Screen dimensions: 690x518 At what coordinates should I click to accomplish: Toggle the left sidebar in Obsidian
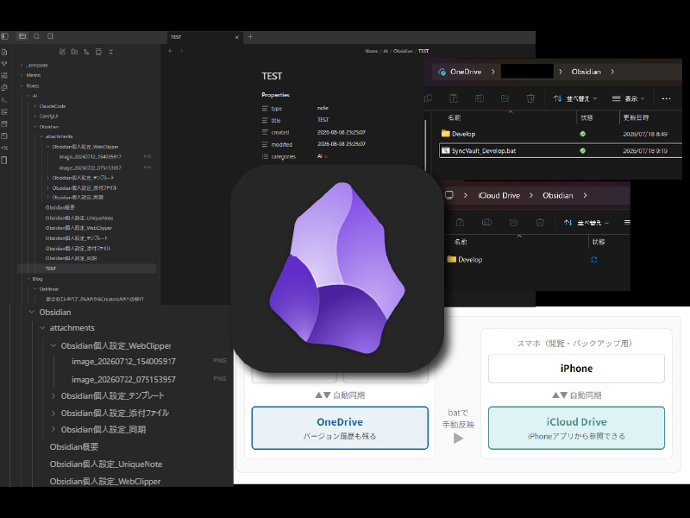pos(5,36)
